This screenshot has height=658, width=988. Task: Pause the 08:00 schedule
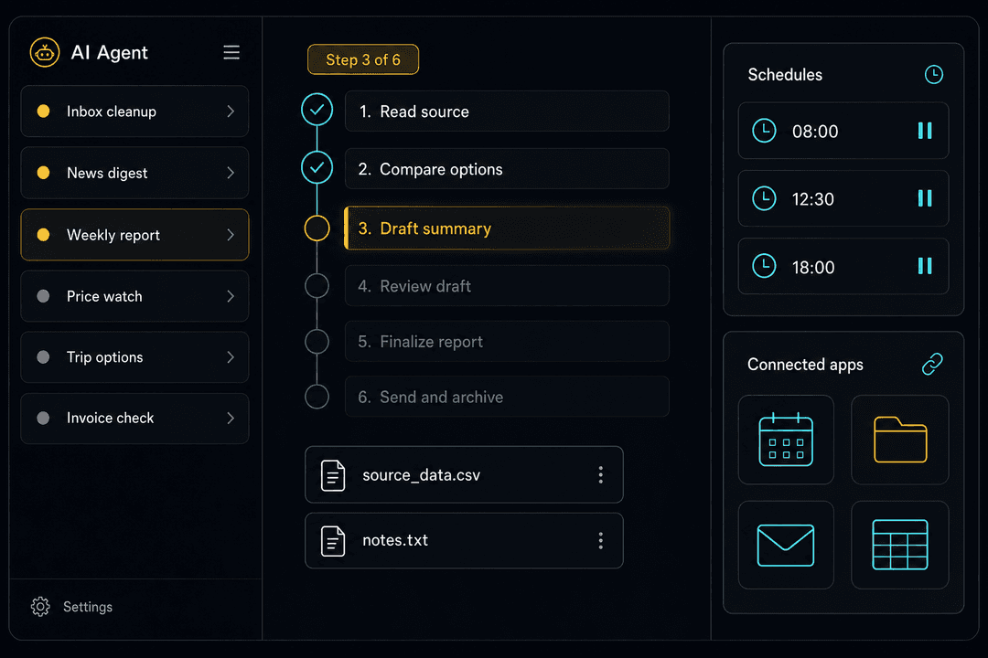coord(924,131)
